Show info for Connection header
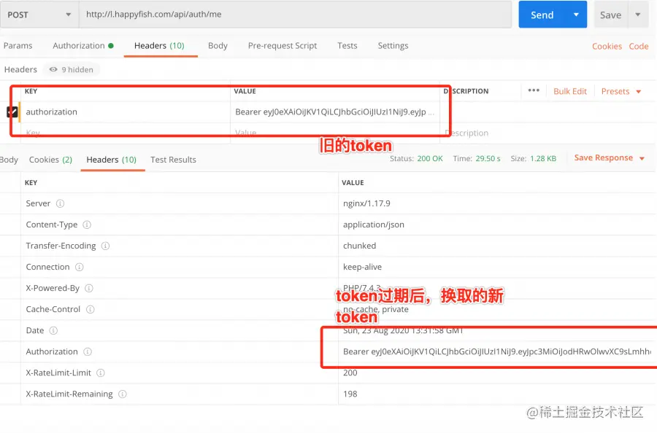 point(79,267)
